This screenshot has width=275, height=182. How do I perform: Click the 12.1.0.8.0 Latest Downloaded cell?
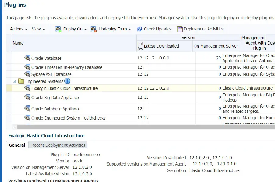159,58
